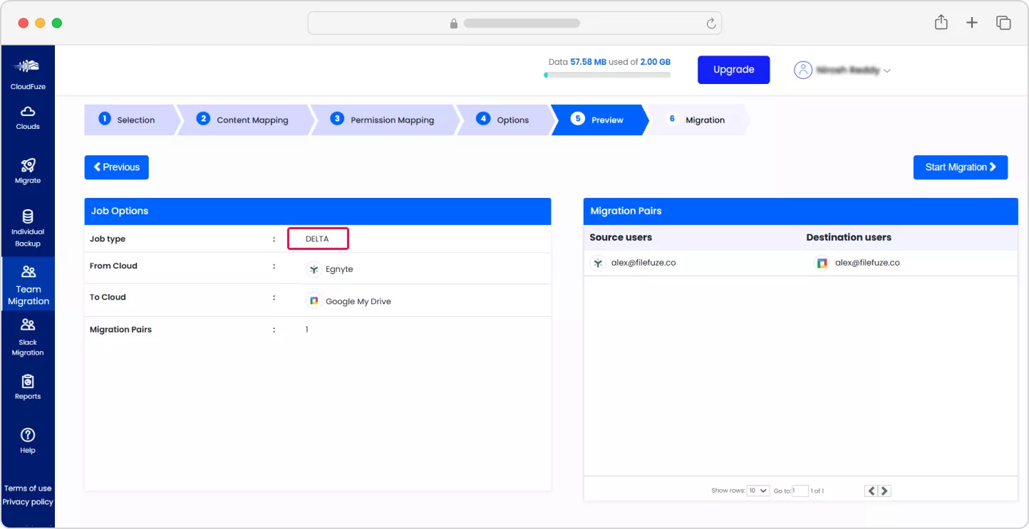
Task: Click the DELTA job type value
Action: [x=317, y=239]
